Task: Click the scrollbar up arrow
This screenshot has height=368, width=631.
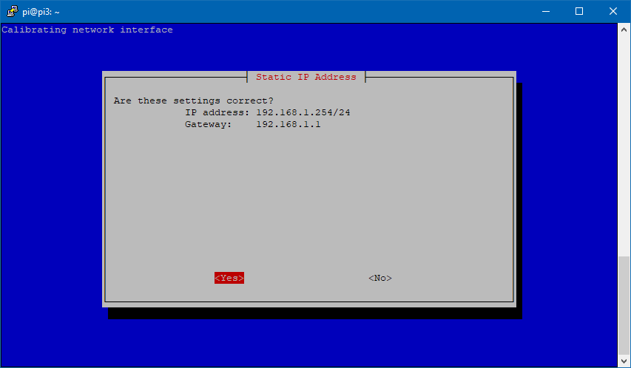Action: pos(624,29)
